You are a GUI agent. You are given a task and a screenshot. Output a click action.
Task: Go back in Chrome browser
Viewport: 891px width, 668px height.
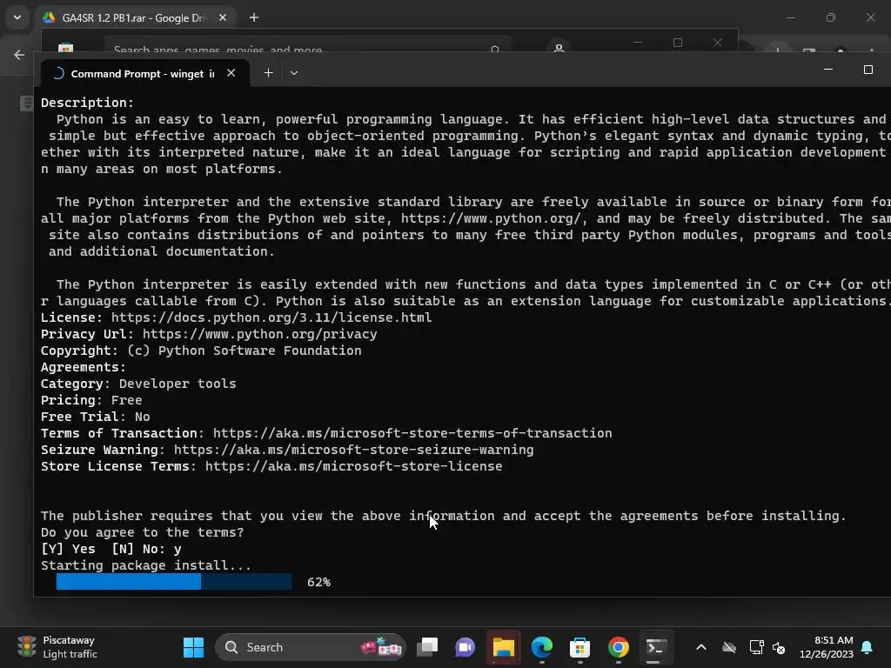coord(19,55)
